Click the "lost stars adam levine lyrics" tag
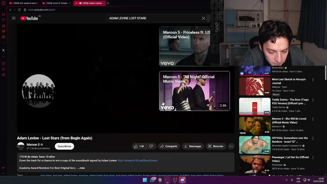This screenshot has height=184, width=327. click(207, 176)
